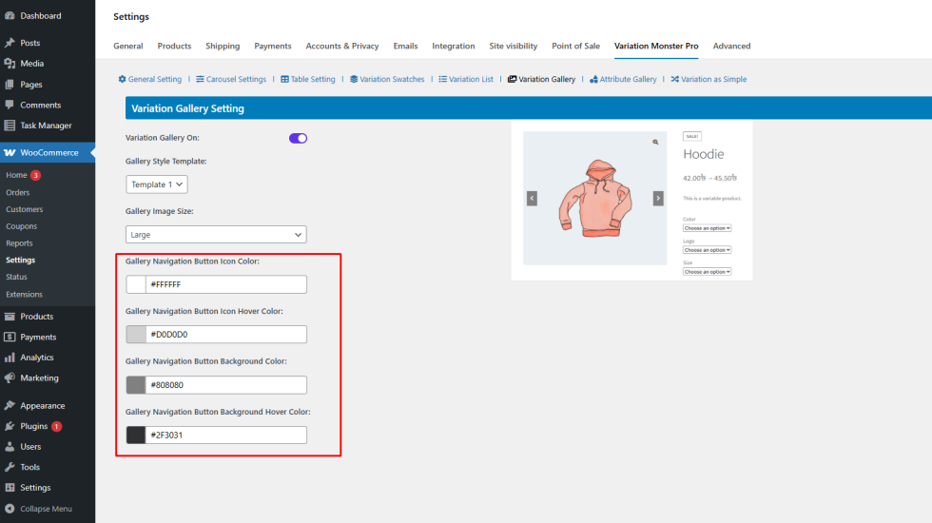Click the Variation List icon
Screen dimensions: 932x523
(x=443, y=79)
